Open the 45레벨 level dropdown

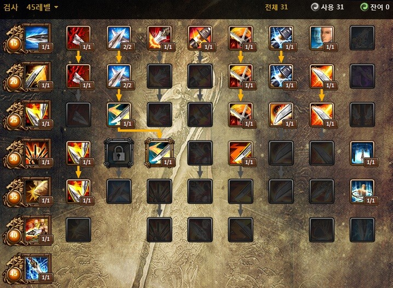click(42, 7)
